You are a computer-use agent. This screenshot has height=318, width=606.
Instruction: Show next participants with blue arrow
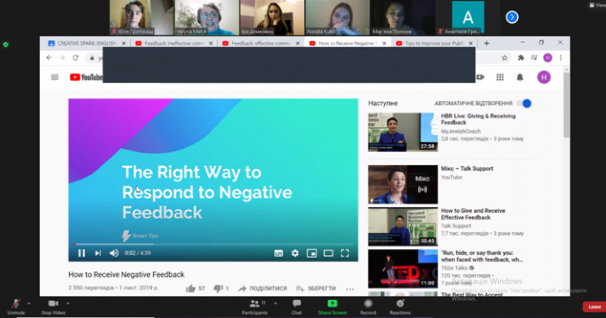click(512, 17)
